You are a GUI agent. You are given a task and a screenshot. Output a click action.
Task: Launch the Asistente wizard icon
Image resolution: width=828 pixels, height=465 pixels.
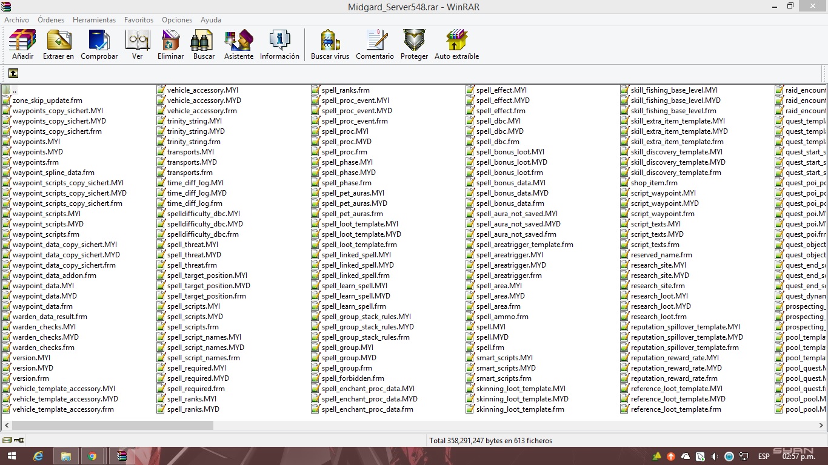click(239, 41)
